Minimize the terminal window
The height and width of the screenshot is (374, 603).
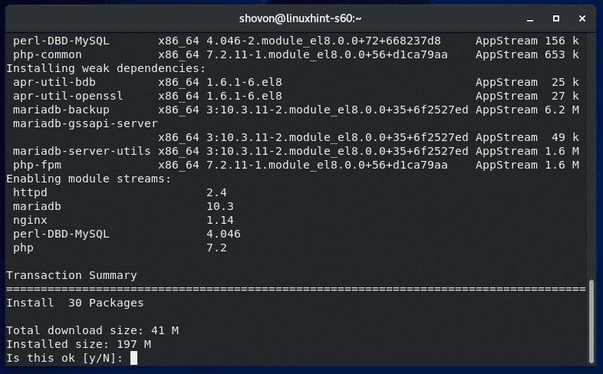coord(530,17)
